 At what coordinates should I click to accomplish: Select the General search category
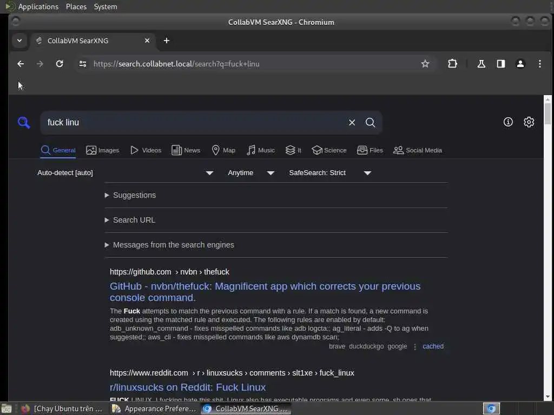58,150
